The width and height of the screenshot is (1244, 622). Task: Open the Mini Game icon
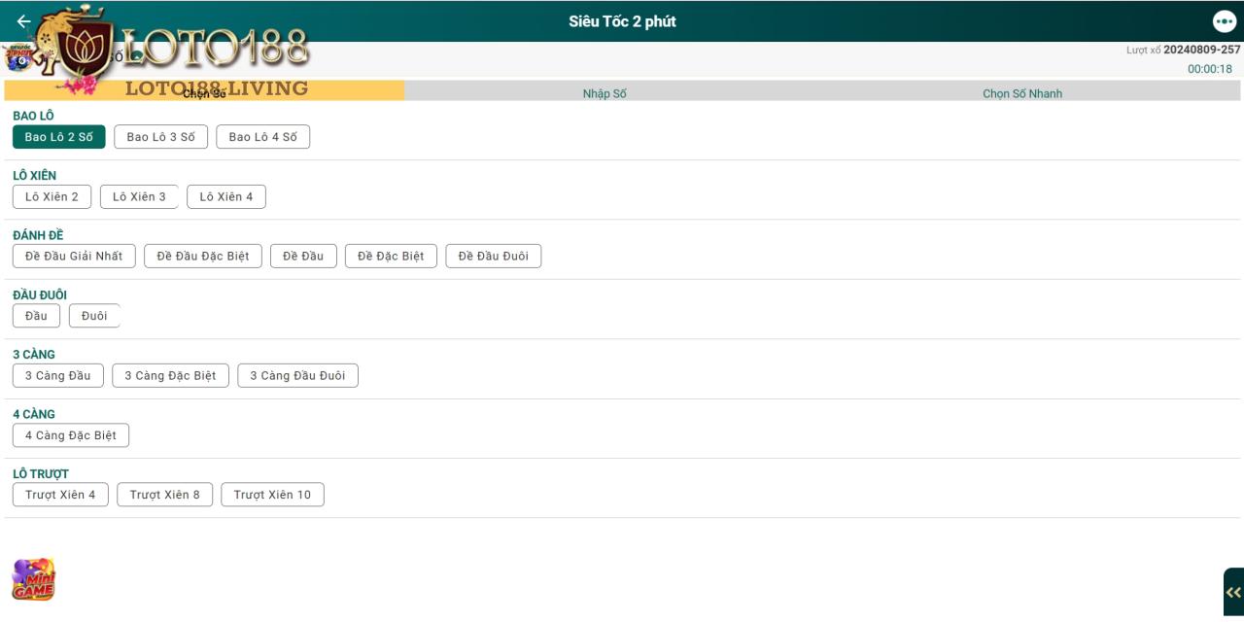[33, 579]
